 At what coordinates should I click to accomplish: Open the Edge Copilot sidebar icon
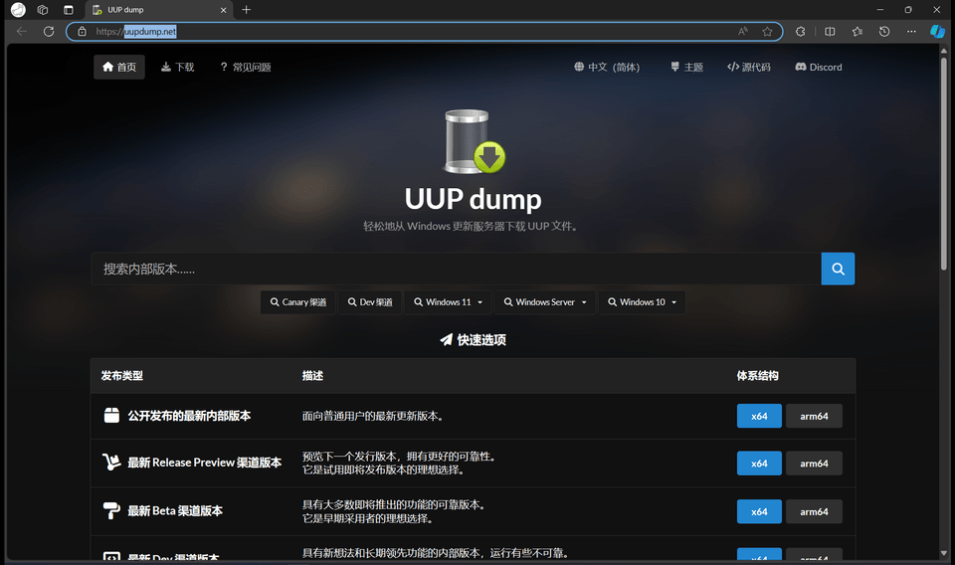coord(937,32)
